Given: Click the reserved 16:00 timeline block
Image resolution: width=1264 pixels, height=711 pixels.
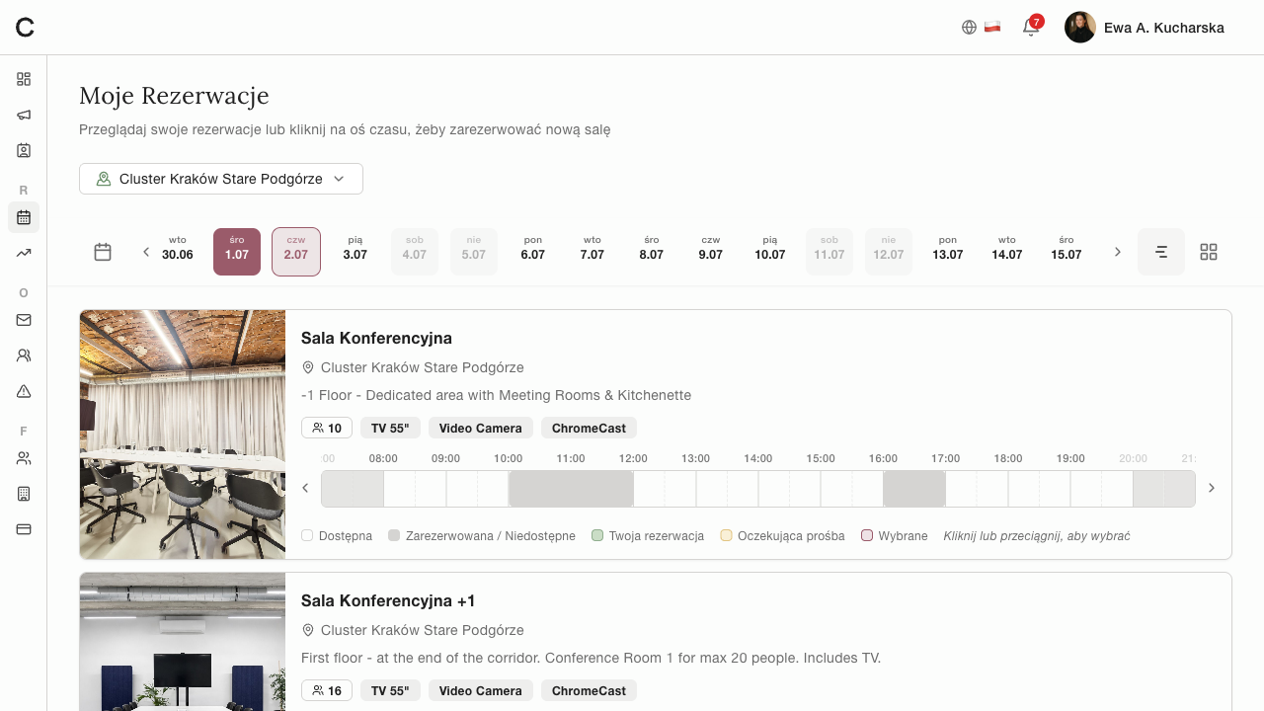Looking at the screenshot, I should [914, 489].
